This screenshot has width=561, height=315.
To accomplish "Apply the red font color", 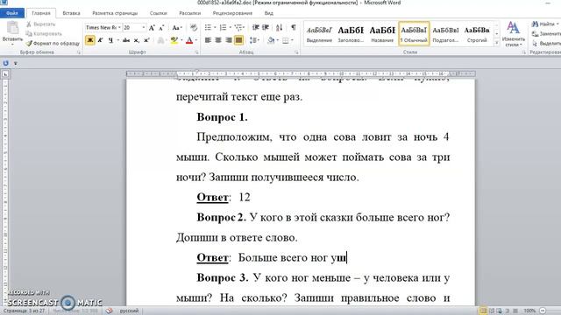I will 189,40.
